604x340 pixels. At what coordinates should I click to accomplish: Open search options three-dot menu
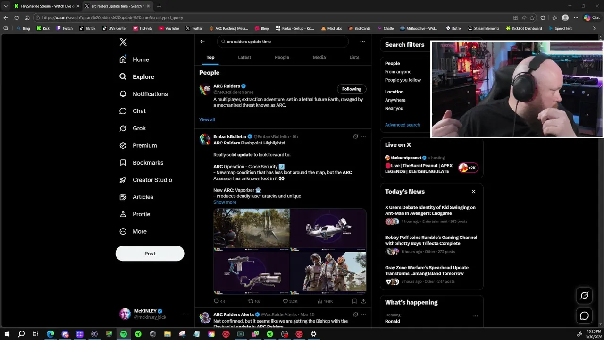click(x=362, y=42)
